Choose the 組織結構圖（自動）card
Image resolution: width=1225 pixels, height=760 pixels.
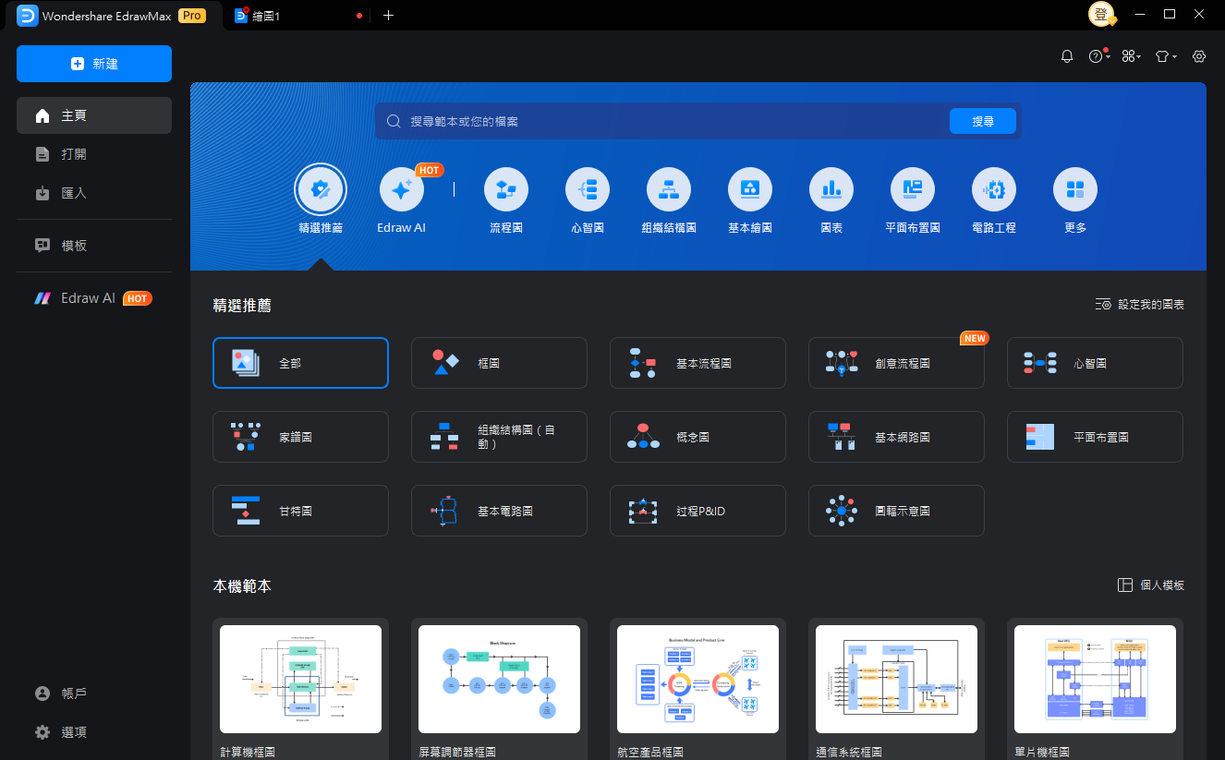click(x=499, y=437)
